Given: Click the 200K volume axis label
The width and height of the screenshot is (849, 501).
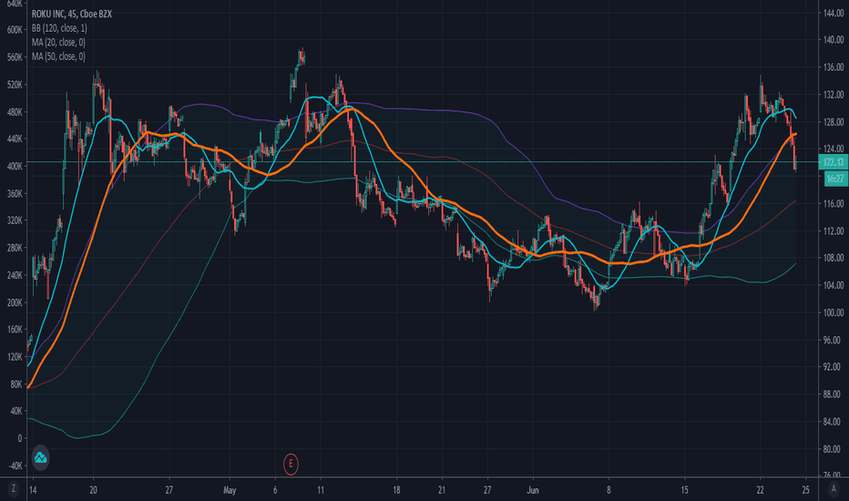Looking at the screenshot, I should (x=15, y=302).
